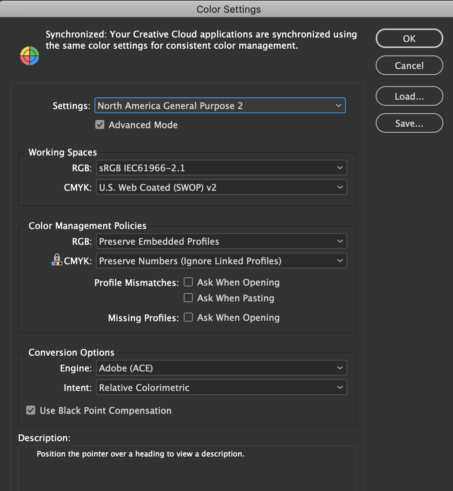The width and height of the screenshot is (453, 491).
Task: Click the color sync status wheel icon
Action: 30,56
